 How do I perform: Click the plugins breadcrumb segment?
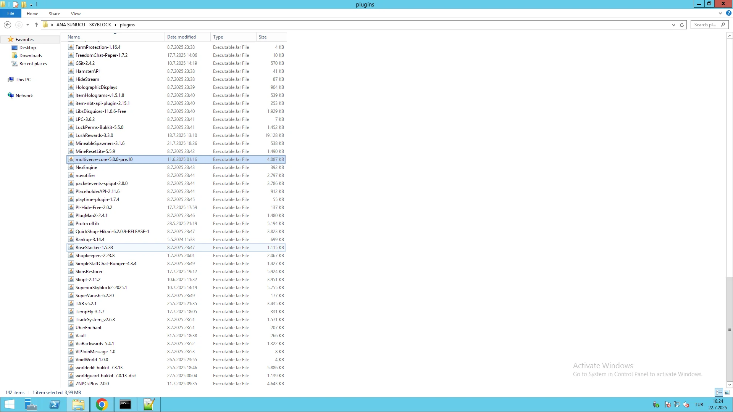click(127, 25)
